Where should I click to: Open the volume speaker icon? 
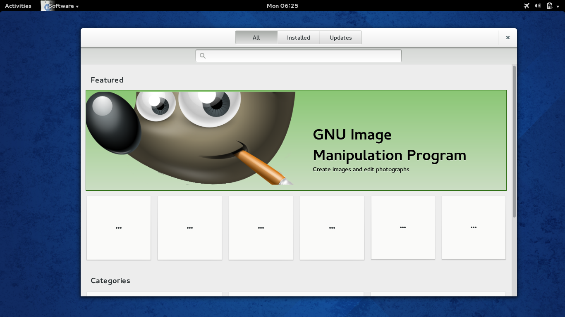coord(538,6)
